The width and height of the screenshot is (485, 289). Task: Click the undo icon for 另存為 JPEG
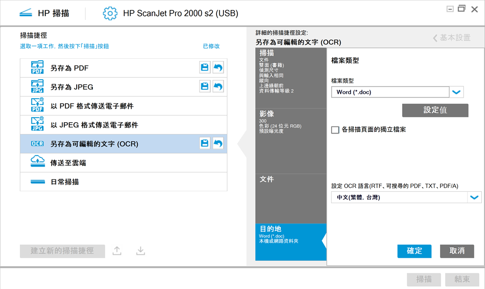coord(218,87)
